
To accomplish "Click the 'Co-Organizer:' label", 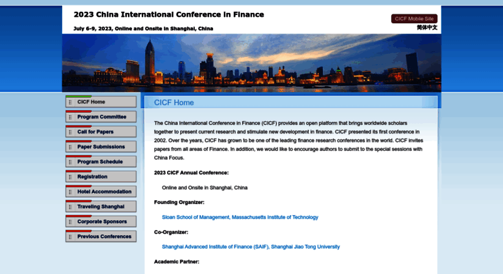I will 171,233.
